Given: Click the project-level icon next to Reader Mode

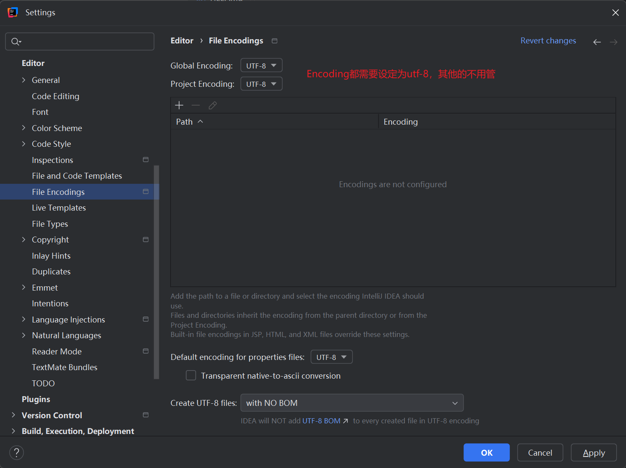Looking at the screenshot, I should [145, 351].
